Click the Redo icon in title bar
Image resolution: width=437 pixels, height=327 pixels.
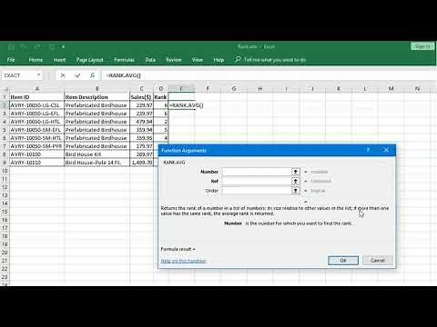coord(37,47)
